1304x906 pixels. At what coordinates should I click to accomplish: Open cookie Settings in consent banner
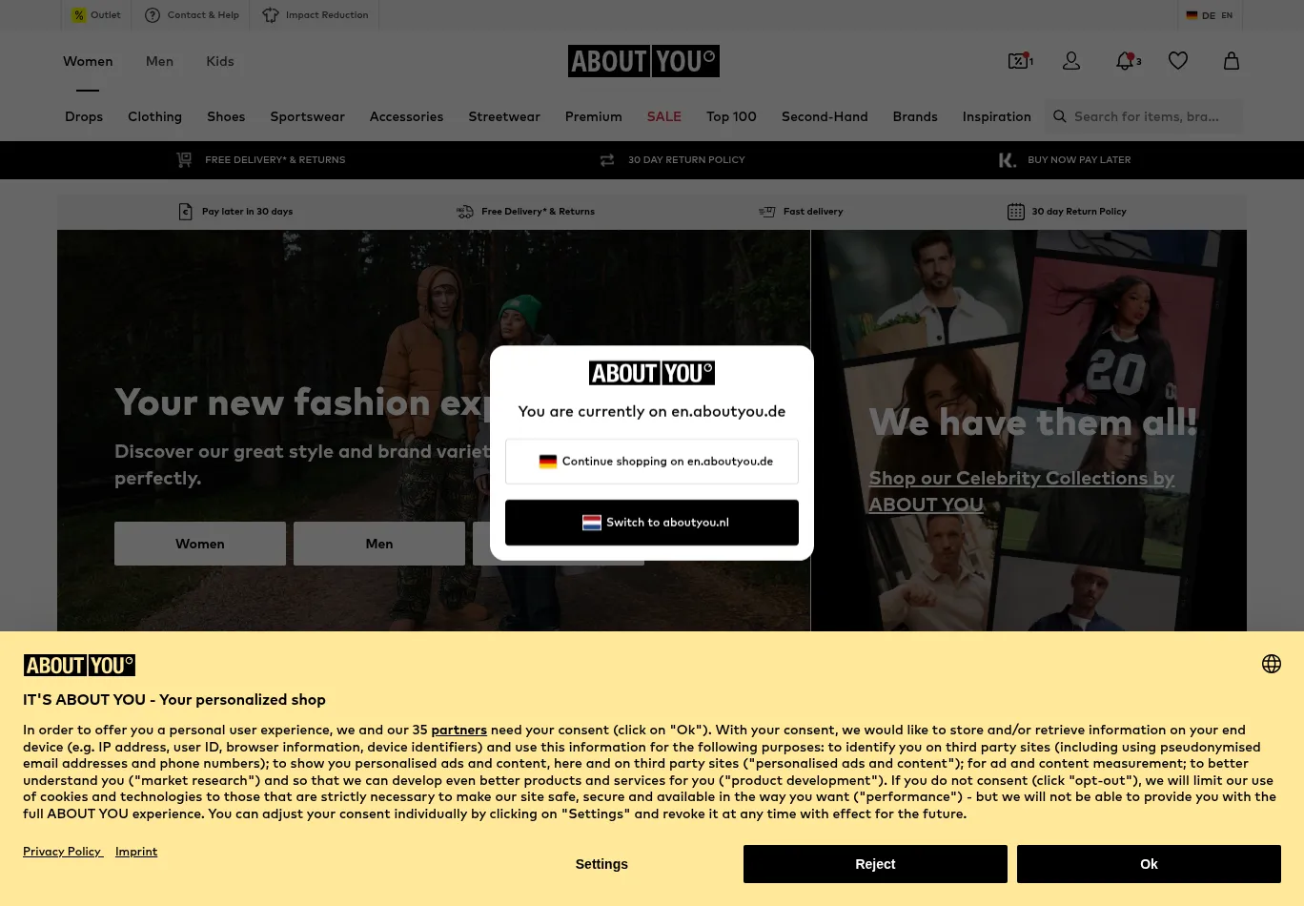coord(601,864)
